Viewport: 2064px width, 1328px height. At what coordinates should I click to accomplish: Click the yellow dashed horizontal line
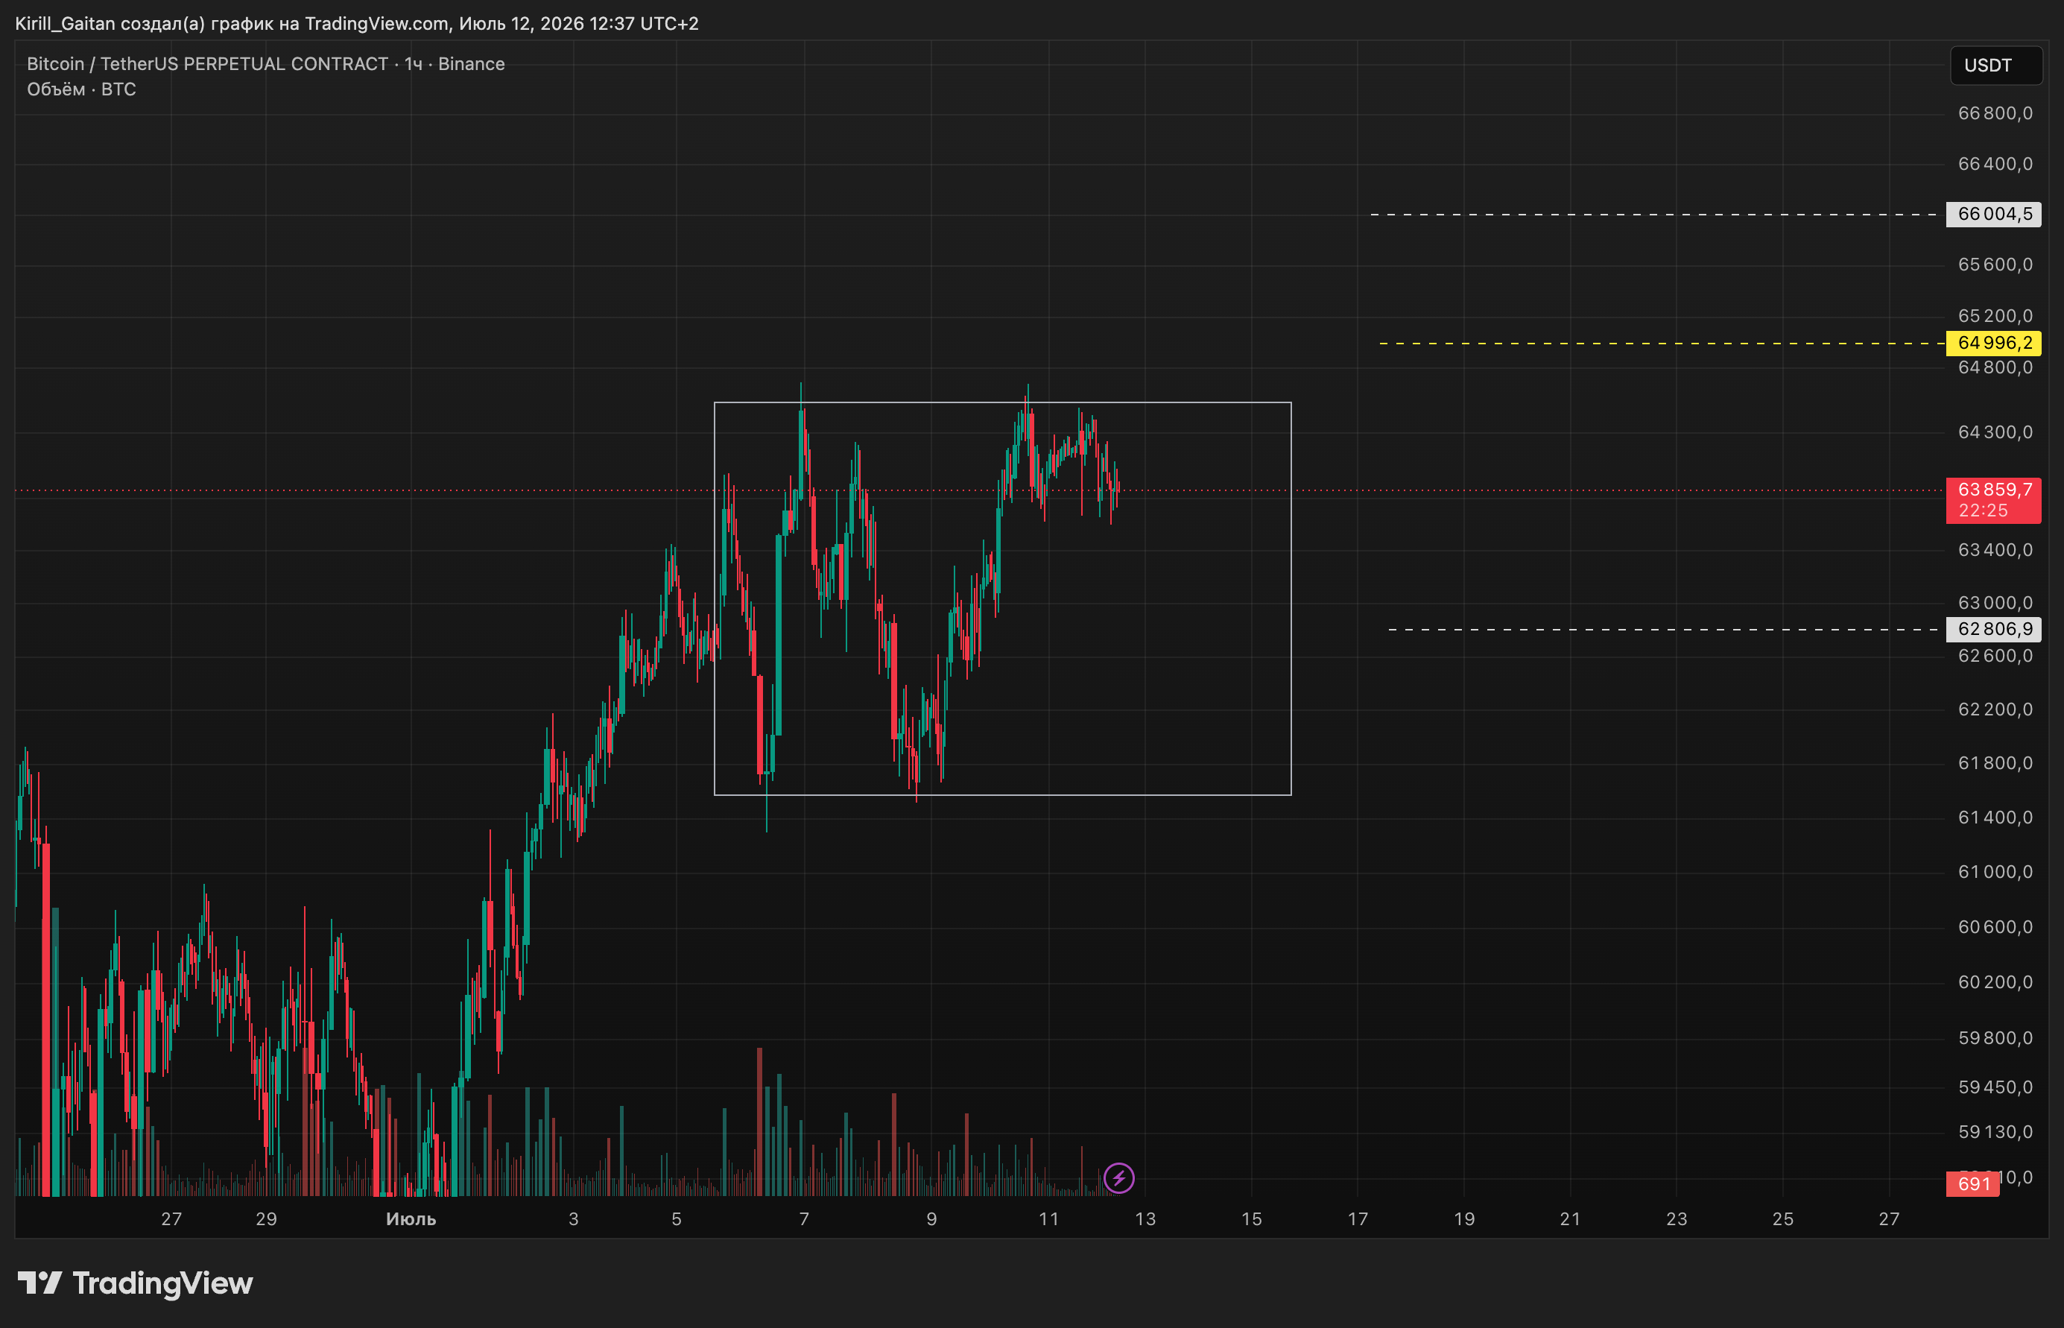1662,344
